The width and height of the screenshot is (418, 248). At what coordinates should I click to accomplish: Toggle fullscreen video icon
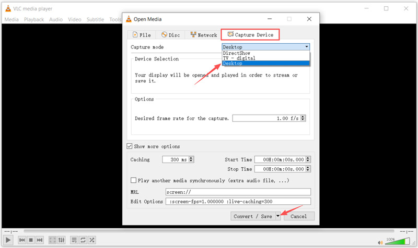(53, 240)
